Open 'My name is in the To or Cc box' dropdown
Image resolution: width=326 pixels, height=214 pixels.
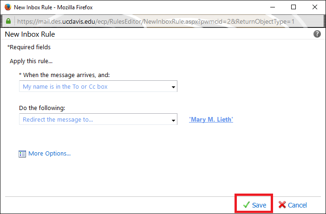click(98, 86)
